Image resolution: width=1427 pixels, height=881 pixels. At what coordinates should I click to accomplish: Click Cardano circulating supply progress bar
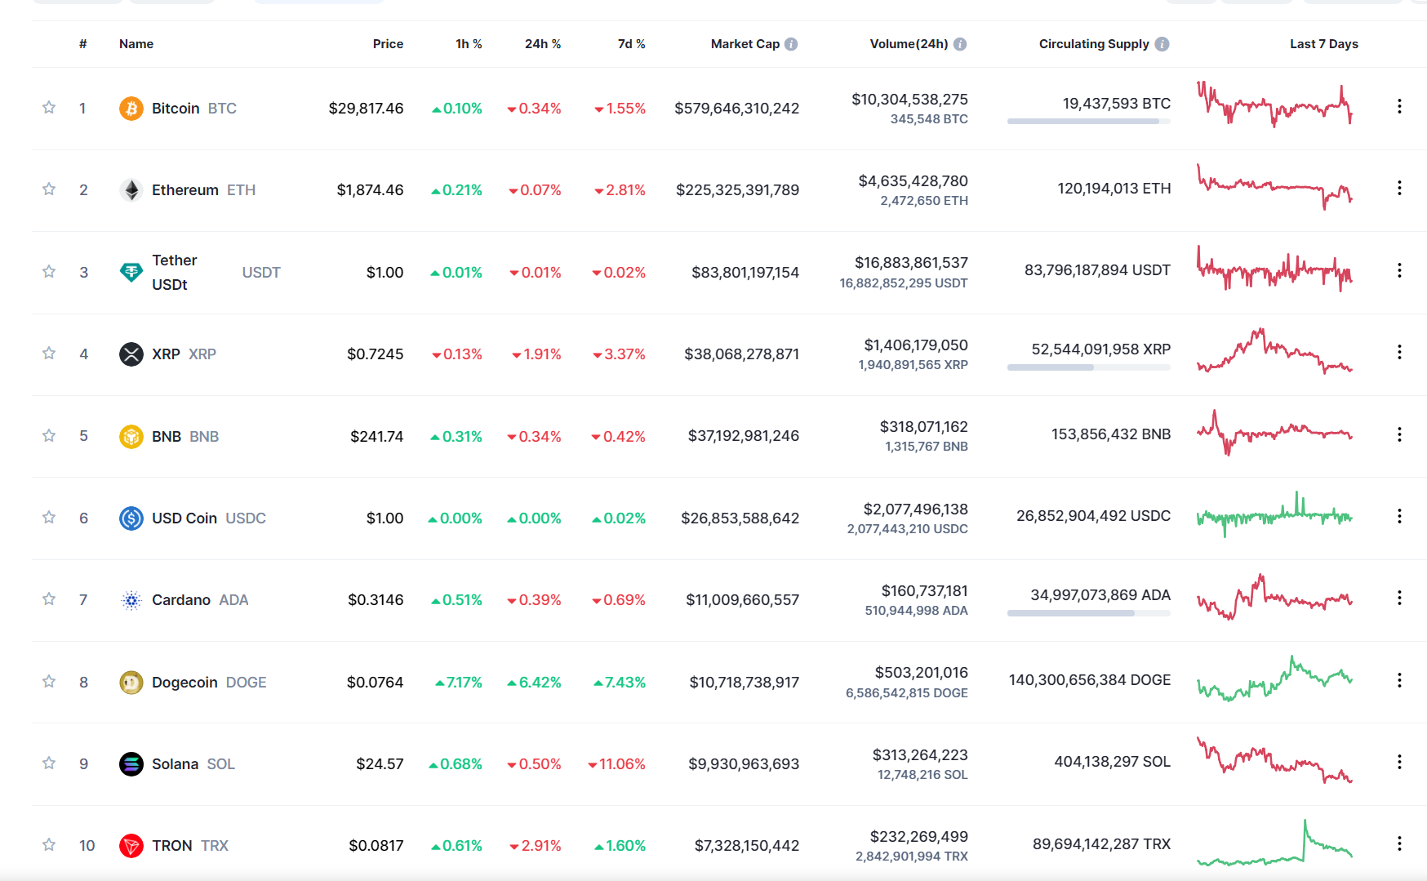click(x=1089, y=613)
